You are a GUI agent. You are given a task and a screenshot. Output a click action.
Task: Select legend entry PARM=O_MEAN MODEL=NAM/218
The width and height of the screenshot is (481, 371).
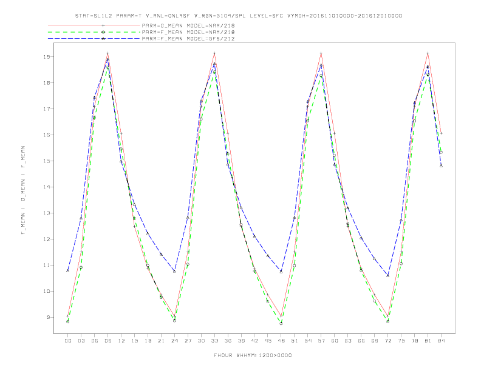coord(188,25)
